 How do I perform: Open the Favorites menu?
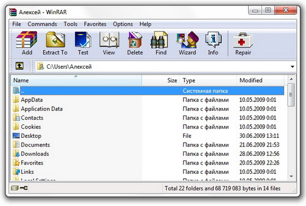(95, 24)
